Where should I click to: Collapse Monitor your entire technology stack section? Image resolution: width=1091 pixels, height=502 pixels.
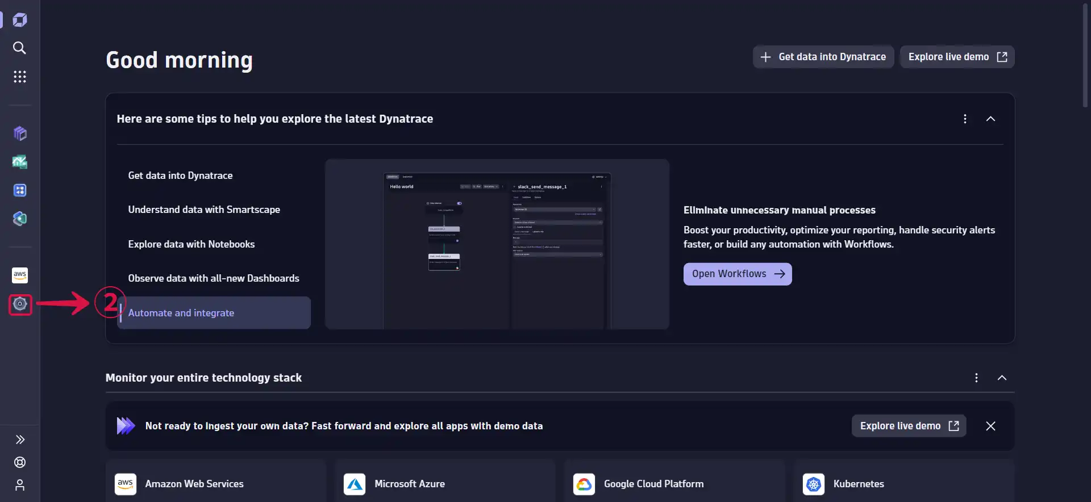click(x=1002, y=378)
